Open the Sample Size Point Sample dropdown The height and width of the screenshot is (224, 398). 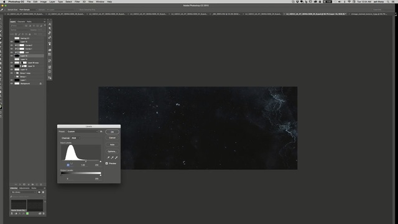tap(28, 10)
